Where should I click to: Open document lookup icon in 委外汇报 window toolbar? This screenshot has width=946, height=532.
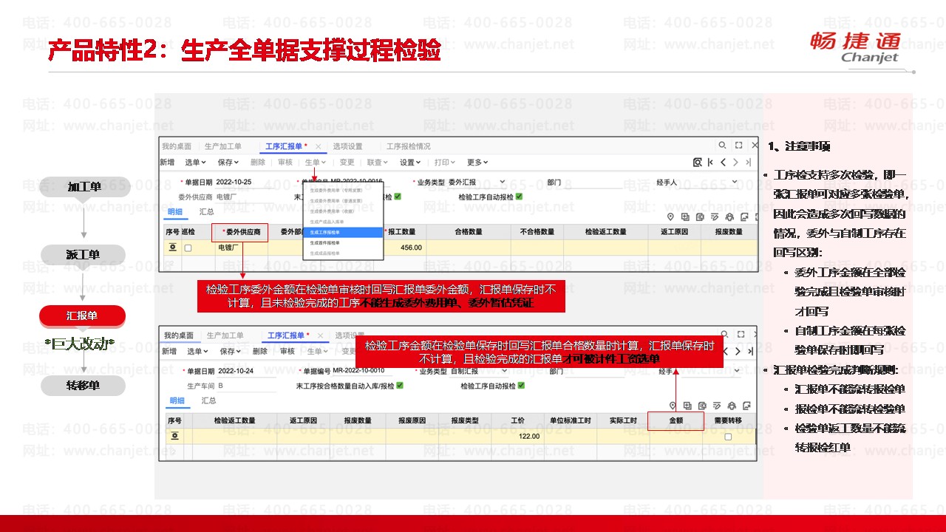698,163
